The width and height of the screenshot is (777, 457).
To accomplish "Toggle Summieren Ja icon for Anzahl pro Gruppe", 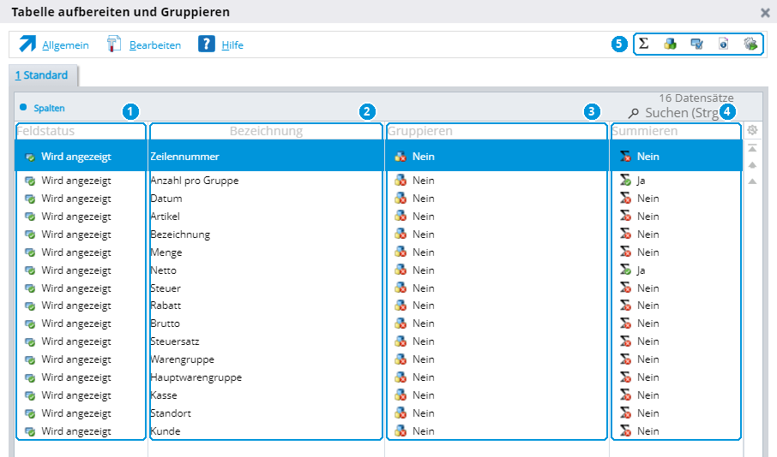I will pos(625,181).
